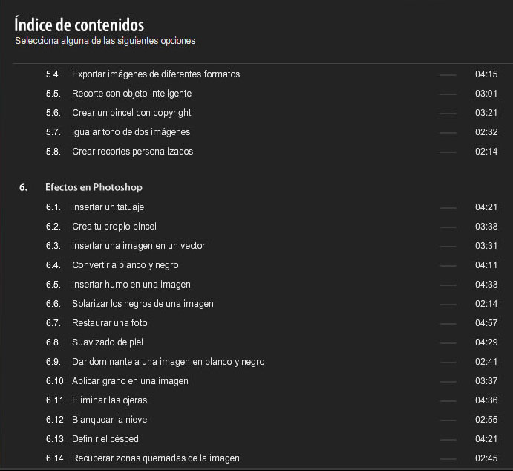Play lesson Igualar tono de dos imágenes
The width and height of the screenshot is (513, 471).
pos(131,132)
